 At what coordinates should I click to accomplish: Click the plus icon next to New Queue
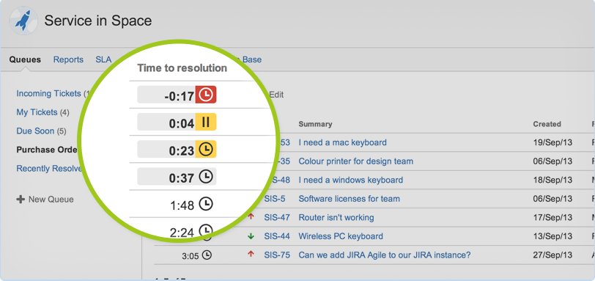pyautogui.click(x=21, y=200)
